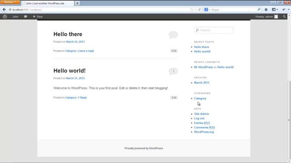The width and height of the screenshot is (291, 163).
Task: Open the comments bubble in admin bar
Action: point(25,17)
